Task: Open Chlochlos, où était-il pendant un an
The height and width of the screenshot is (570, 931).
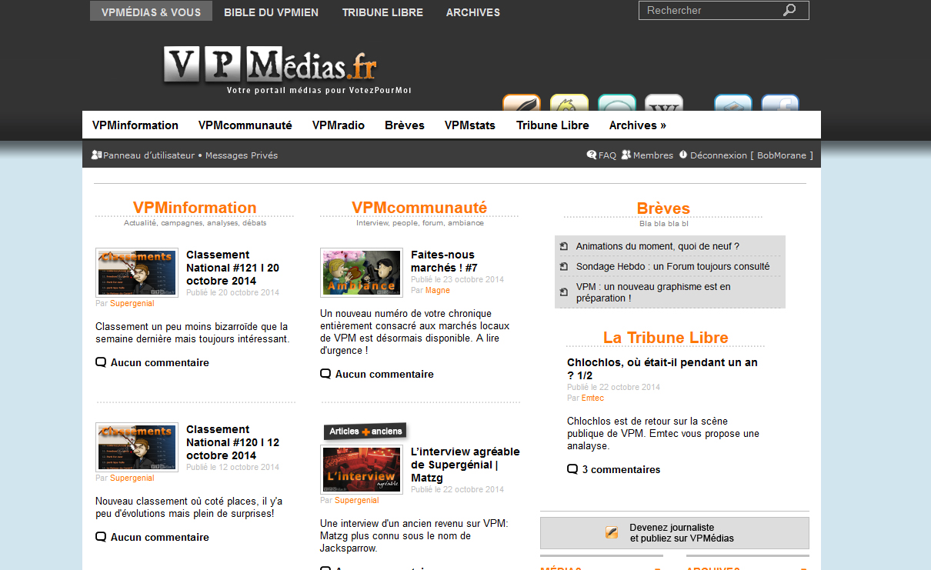Action: (x=662, y=368)
